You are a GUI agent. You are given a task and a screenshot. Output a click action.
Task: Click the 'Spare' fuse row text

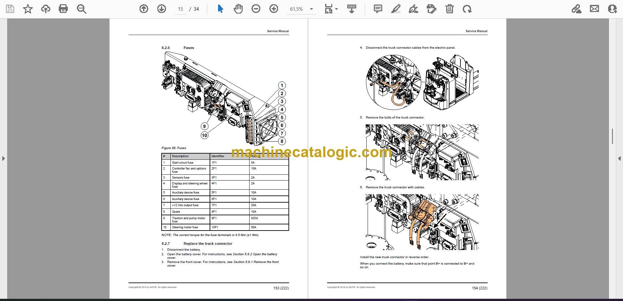click(x=176, y=212)
